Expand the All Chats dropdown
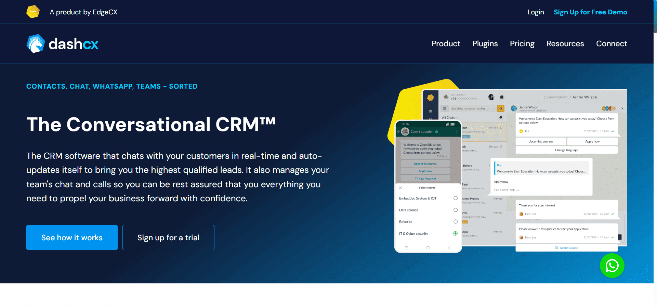The height and width of the screenshot is (307, 657). 449,118
